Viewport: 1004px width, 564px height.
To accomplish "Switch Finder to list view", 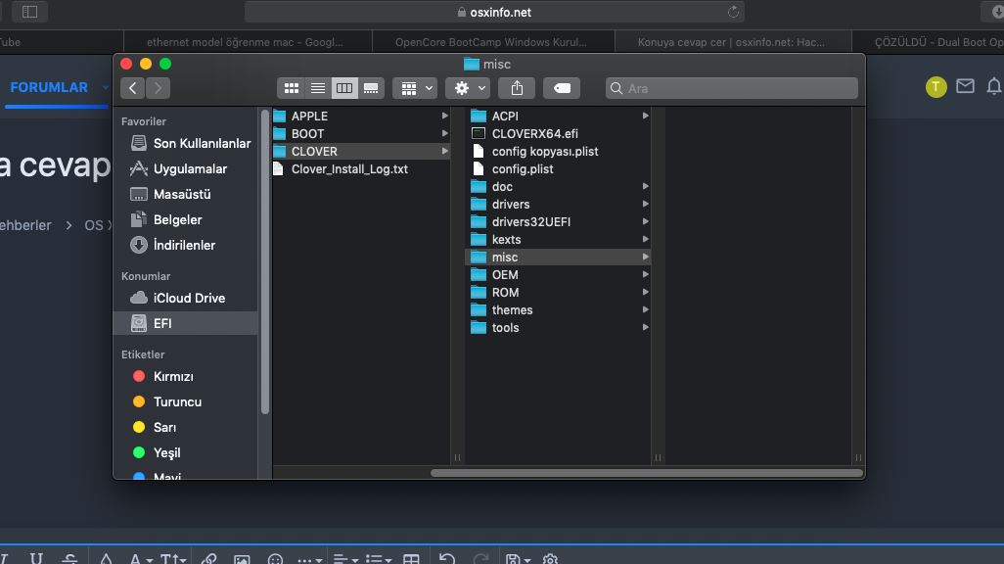I will pyautogui.click(x=317, y=88).
